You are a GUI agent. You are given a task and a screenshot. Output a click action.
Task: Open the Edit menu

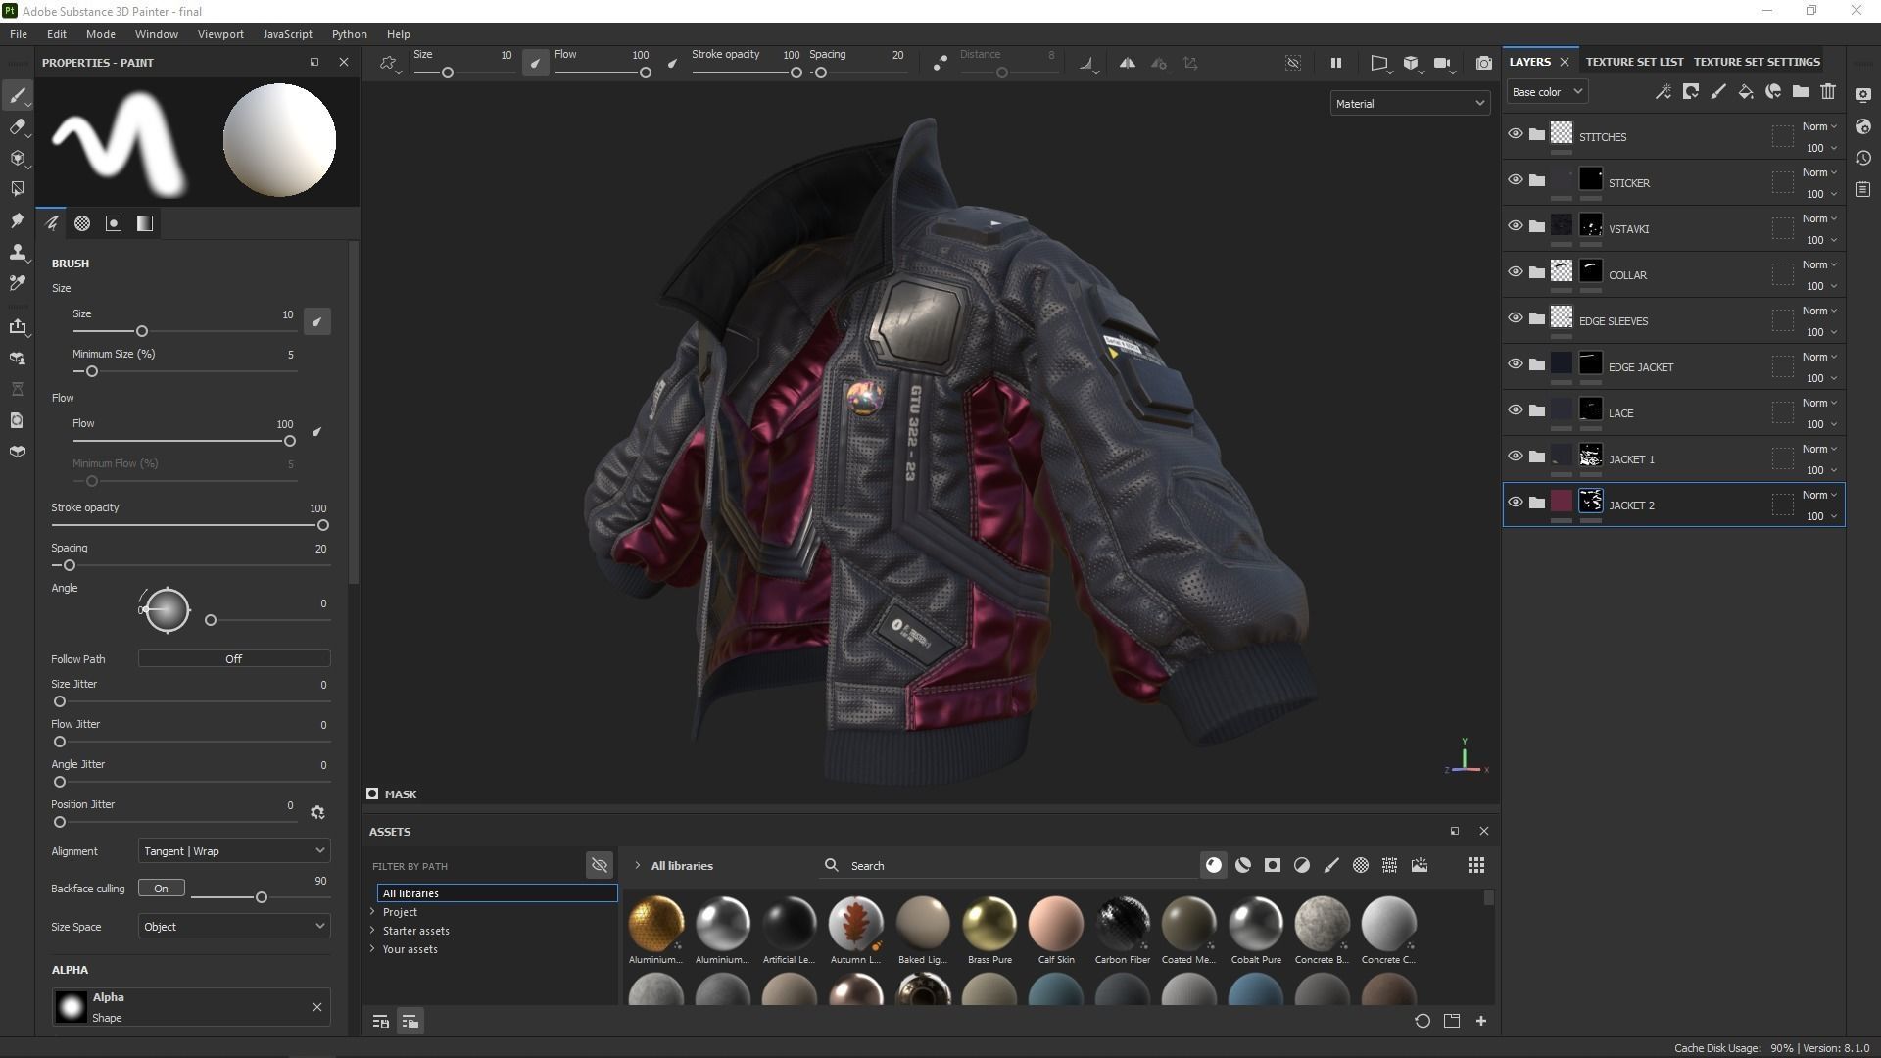(57, 34)
